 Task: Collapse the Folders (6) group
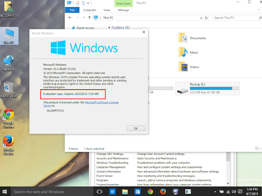click(109, 27)
